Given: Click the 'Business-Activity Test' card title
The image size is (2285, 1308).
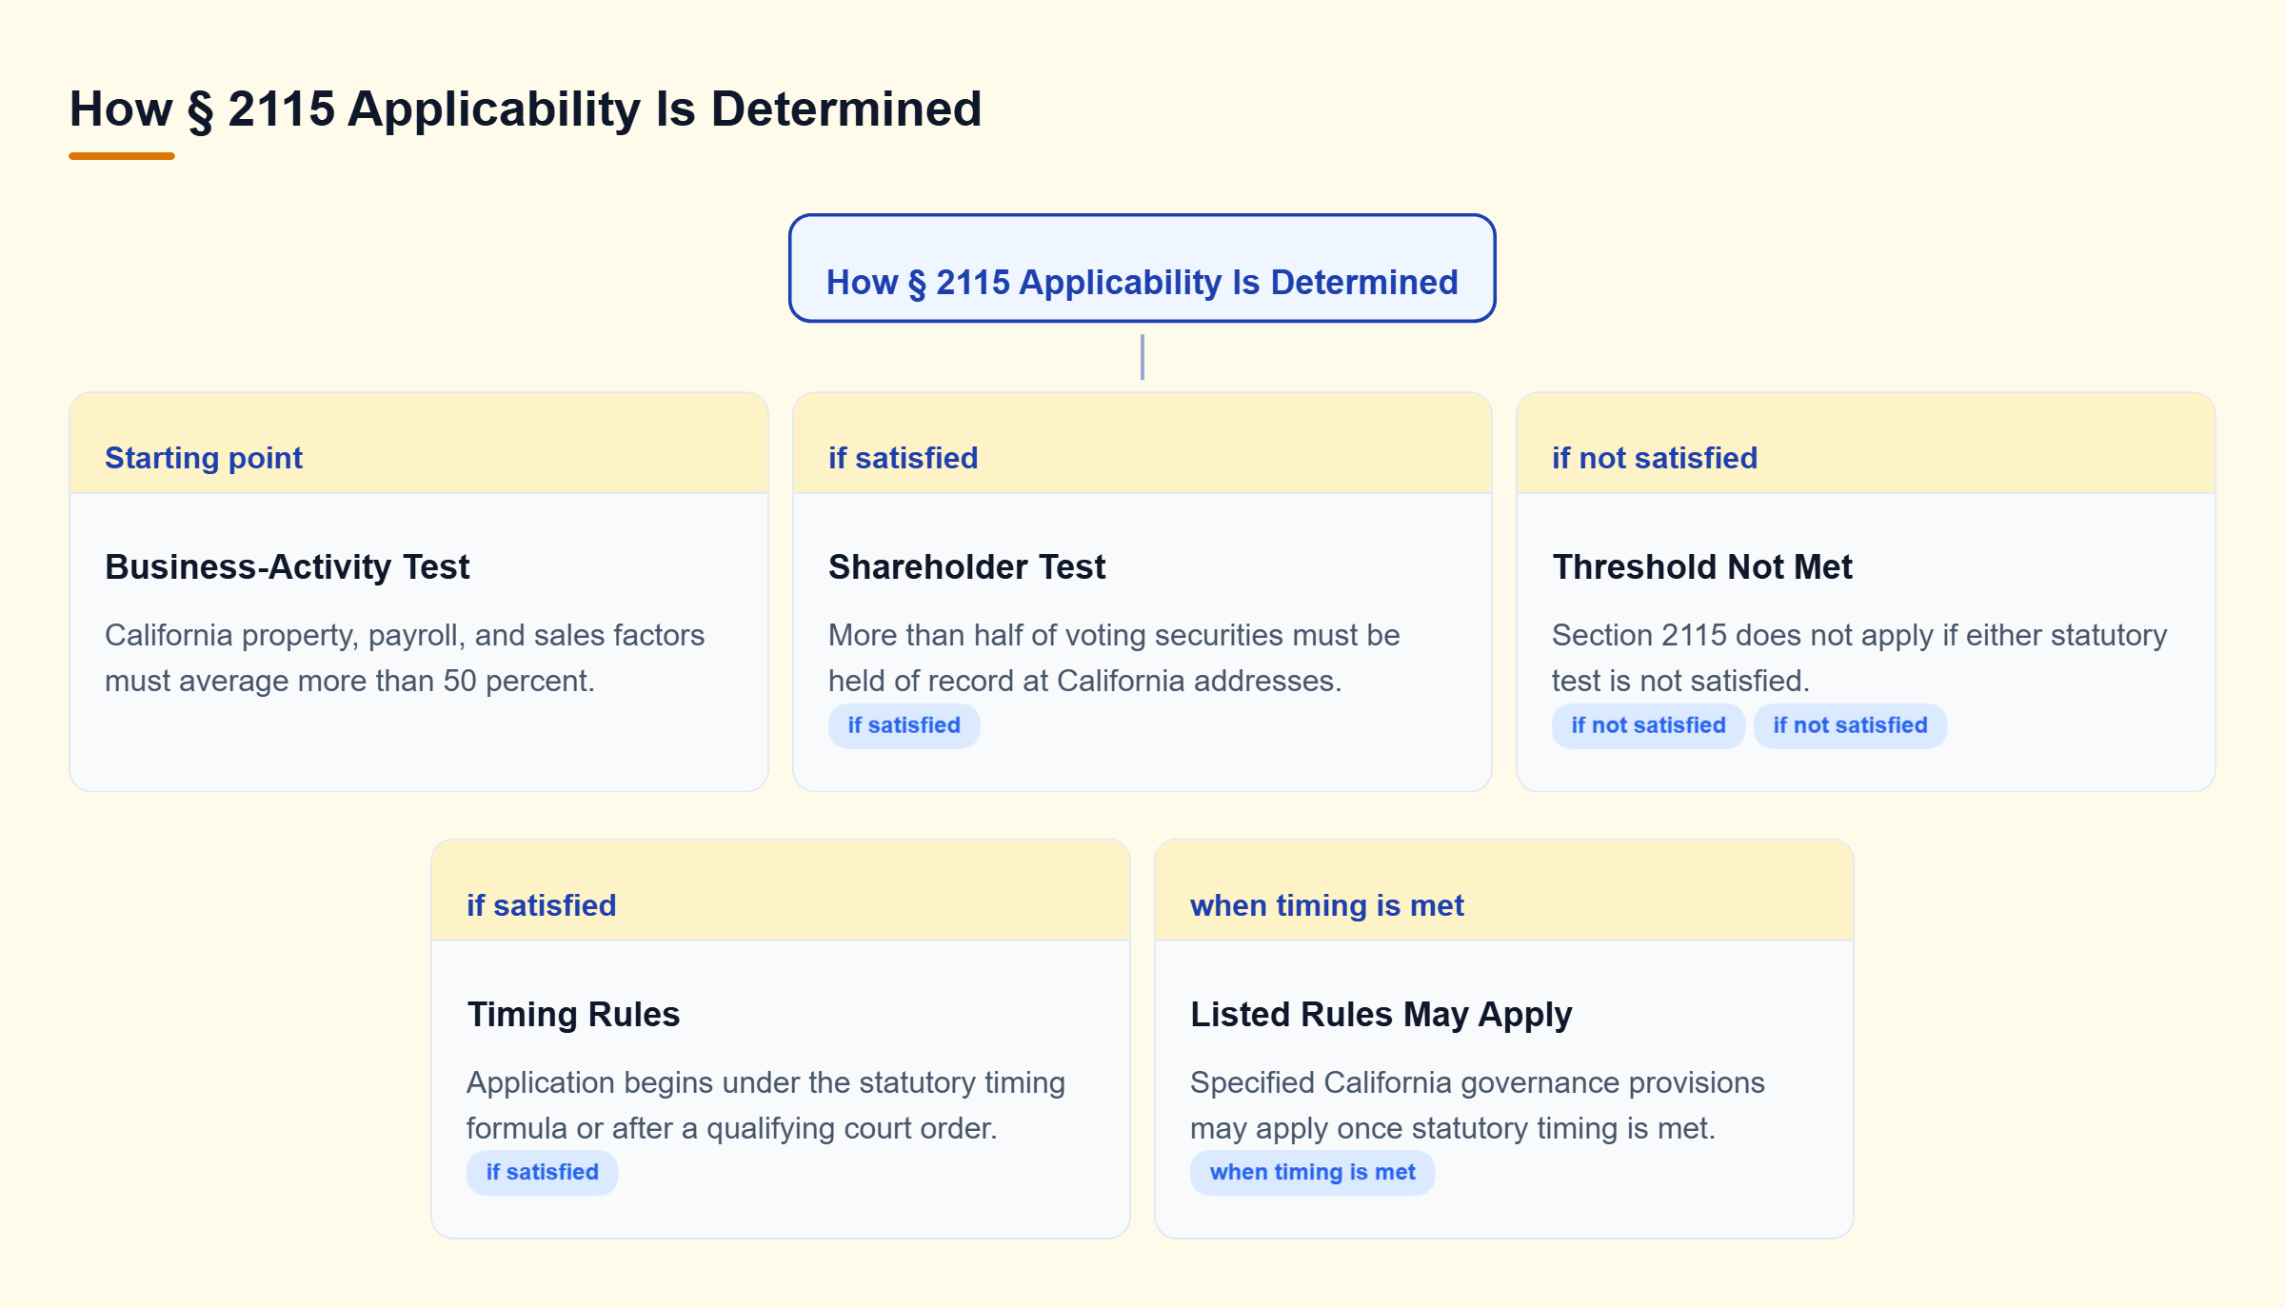Looking at the screenshot, I should coord(287,566).
